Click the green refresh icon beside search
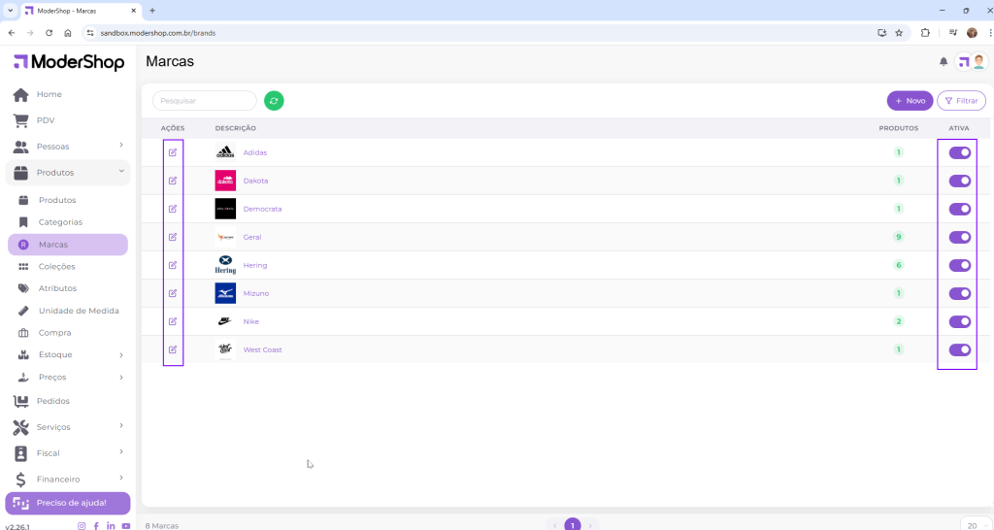 point(274,101)
